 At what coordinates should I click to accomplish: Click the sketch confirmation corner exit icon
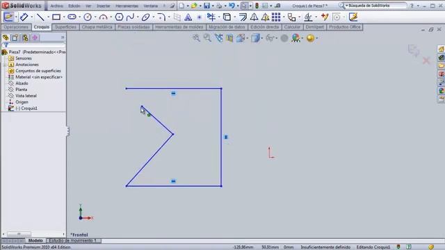414,51
